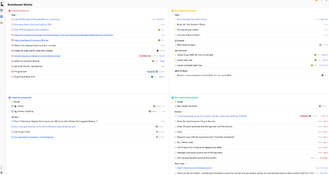Click the list icon on Grocery Shopping row
329x175 pixels.
(x=150, y=111)
